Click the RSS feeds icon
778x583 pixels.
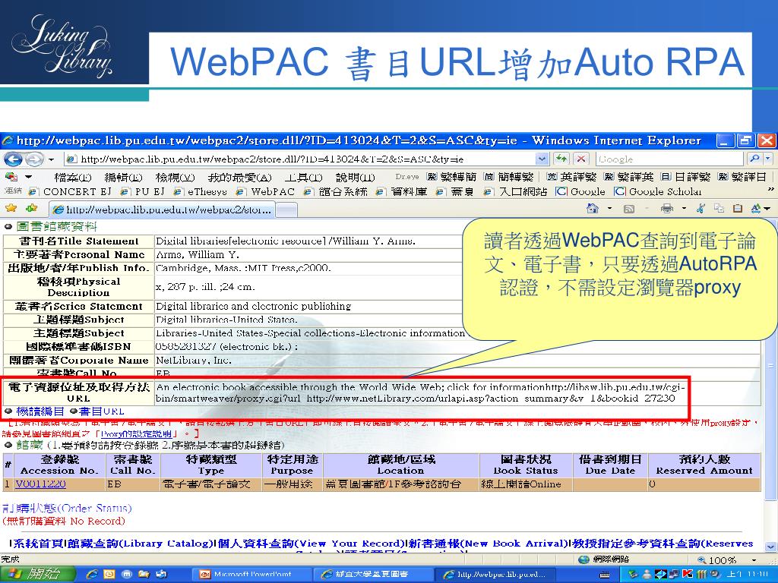(x=628, y=209)
